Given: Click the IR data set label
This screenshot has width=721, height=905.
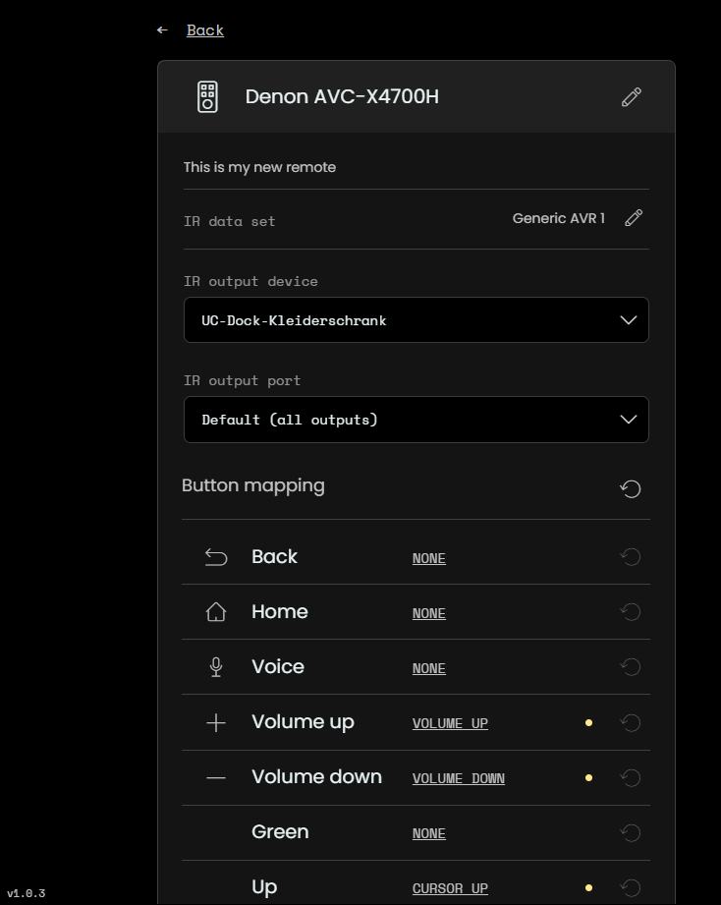Looking at the screenshot, I should [230, 221].
